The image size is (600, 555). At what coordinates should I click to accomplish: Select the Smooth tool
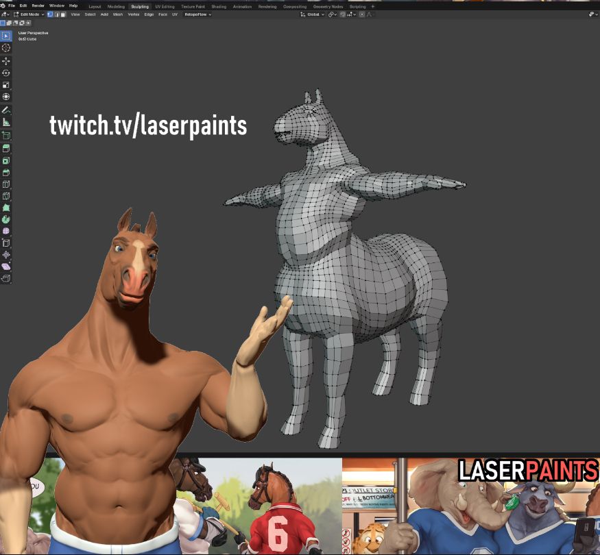[x=5, y=232]
